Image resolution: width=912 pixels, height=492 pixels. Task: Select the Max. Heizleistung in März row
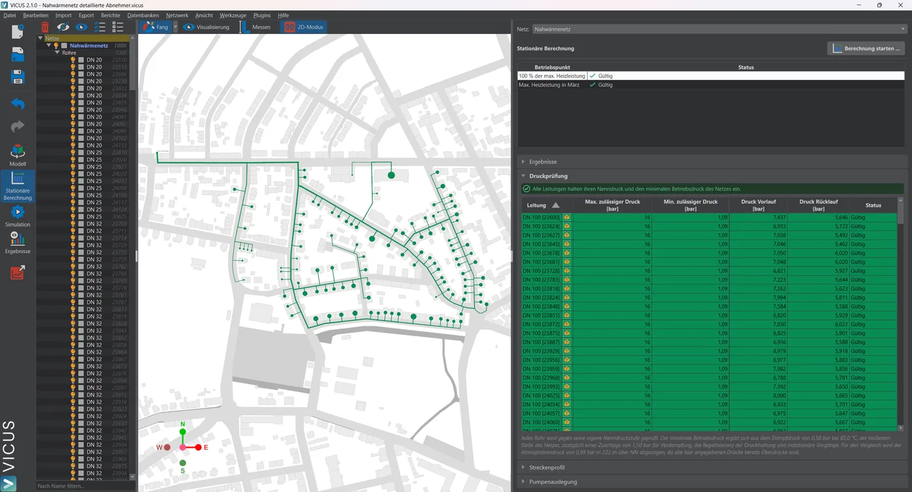pos(711,85)
